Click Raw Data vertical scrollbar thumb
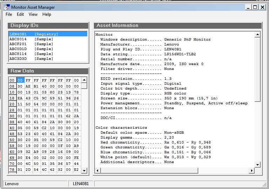This screenshot has height=189, width=269. pos(84,86)
